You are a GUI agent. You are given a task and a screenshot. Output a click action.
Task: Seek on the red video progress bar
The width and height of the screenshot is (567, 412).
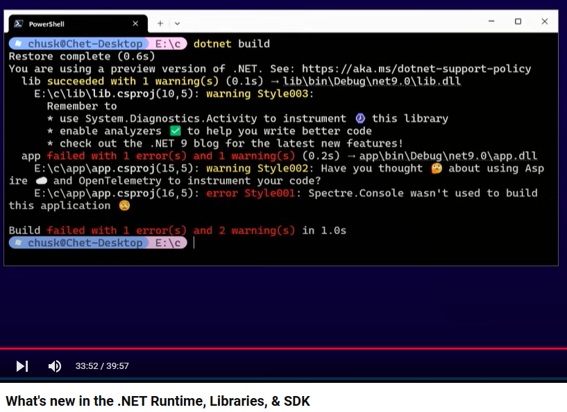[278, 348]
